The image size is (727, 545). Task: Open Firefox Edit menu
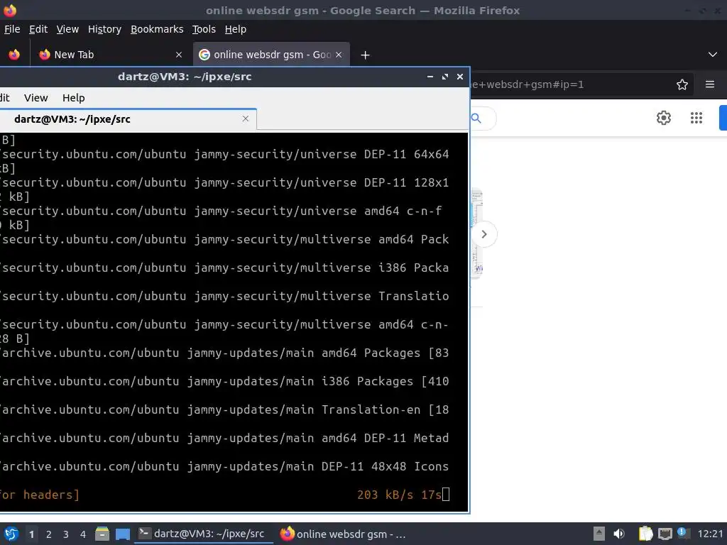coord(38,29)
